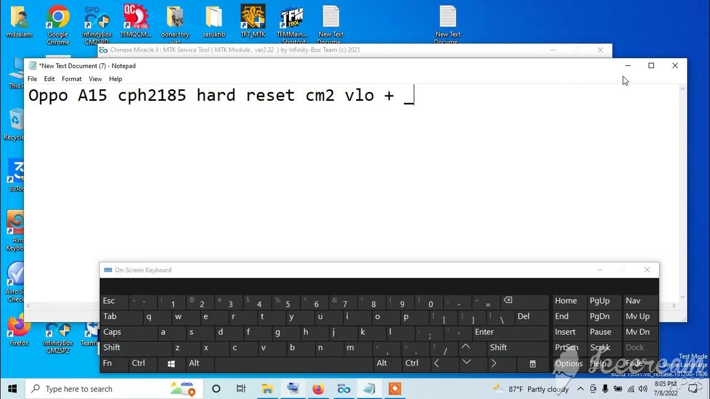Click Tab key on On-Screen Keyboard
The height and width of the screenshot is (399, 710).
121,317
